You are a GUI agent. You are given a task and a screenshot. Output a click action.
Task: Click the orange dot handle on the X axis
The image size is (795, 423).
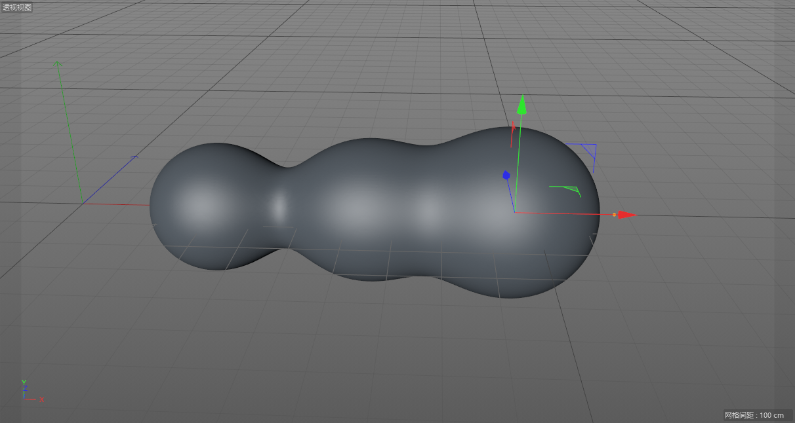tap(615, 215)
